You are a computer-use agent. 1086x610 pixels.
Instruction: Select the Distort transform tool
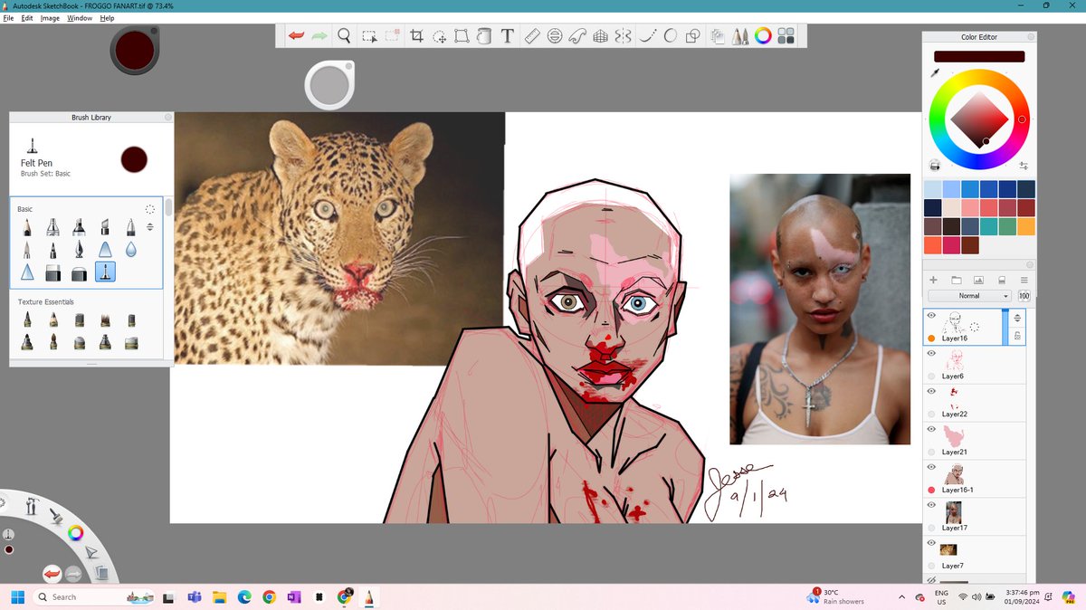462,36
